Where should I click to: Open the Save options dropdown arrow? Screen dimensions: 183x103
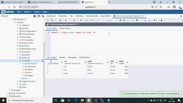tap(55, 20)
